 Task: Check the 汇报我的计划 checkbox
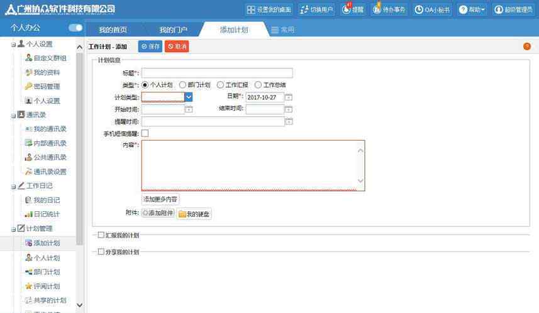[x=101, y=235]
